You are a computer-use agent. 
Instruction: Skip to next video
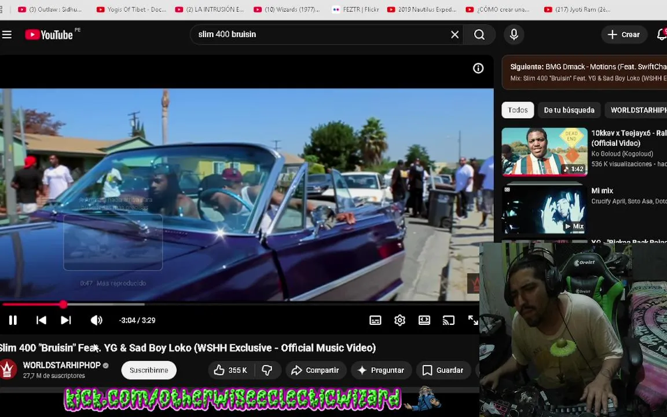tap(65, 320)
